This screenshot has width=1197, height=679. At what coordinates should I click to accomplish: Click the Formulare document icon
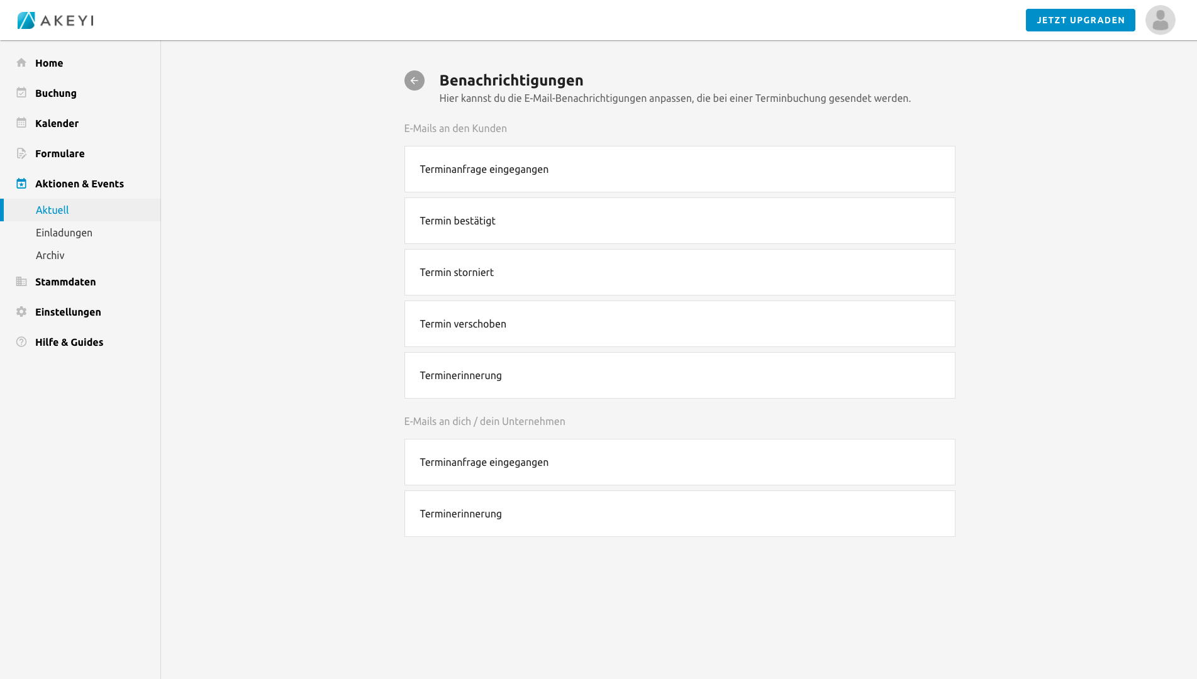[x=21, y=153]
